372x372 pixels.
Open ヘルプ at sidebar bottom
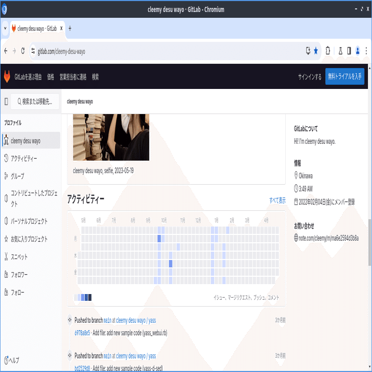[x=12, y=360]
